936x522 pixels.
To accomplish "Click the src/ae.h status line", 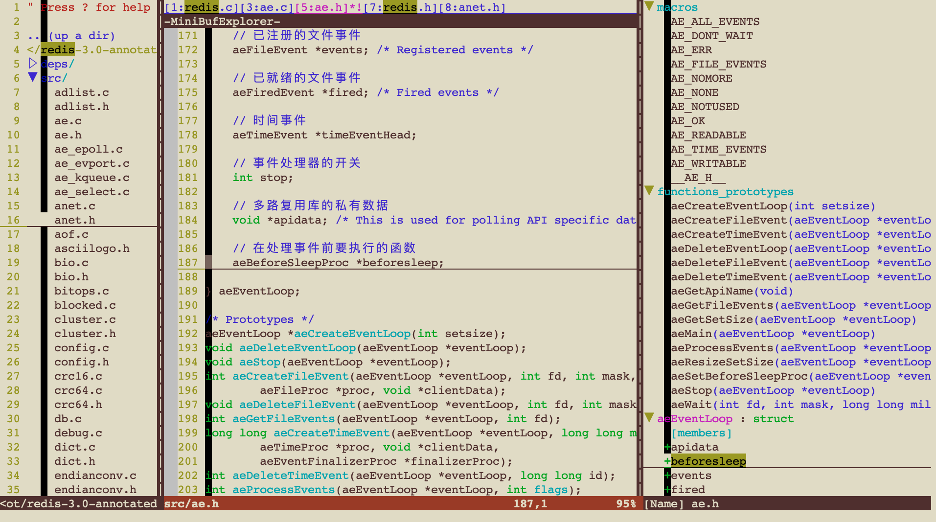I will pyautogui.click(x=400, y=503).
